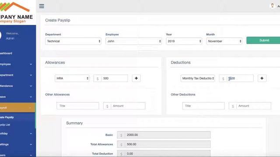Click the Create Payslip heading
The width and height of the screenshot is (280, 157).
tap(57, 20)
